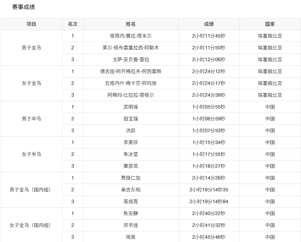Click the result 2小时24分12秒
This screenshot has height=242, width=301.
(x=209, y=71)
